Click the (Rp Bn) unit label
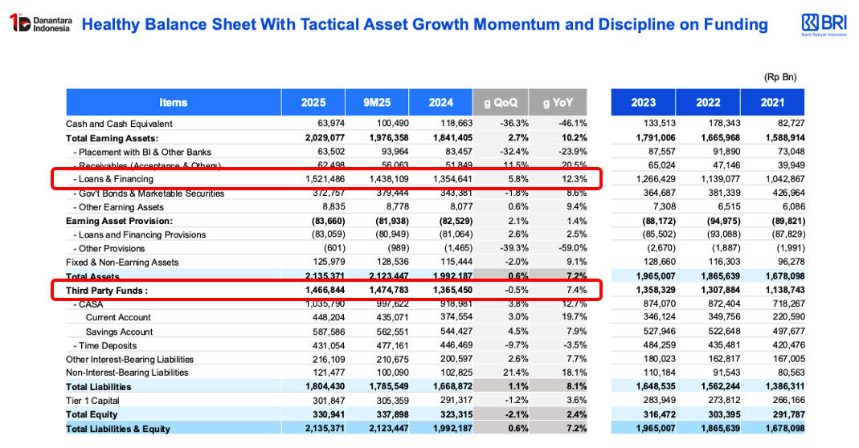 click(779, 77)
